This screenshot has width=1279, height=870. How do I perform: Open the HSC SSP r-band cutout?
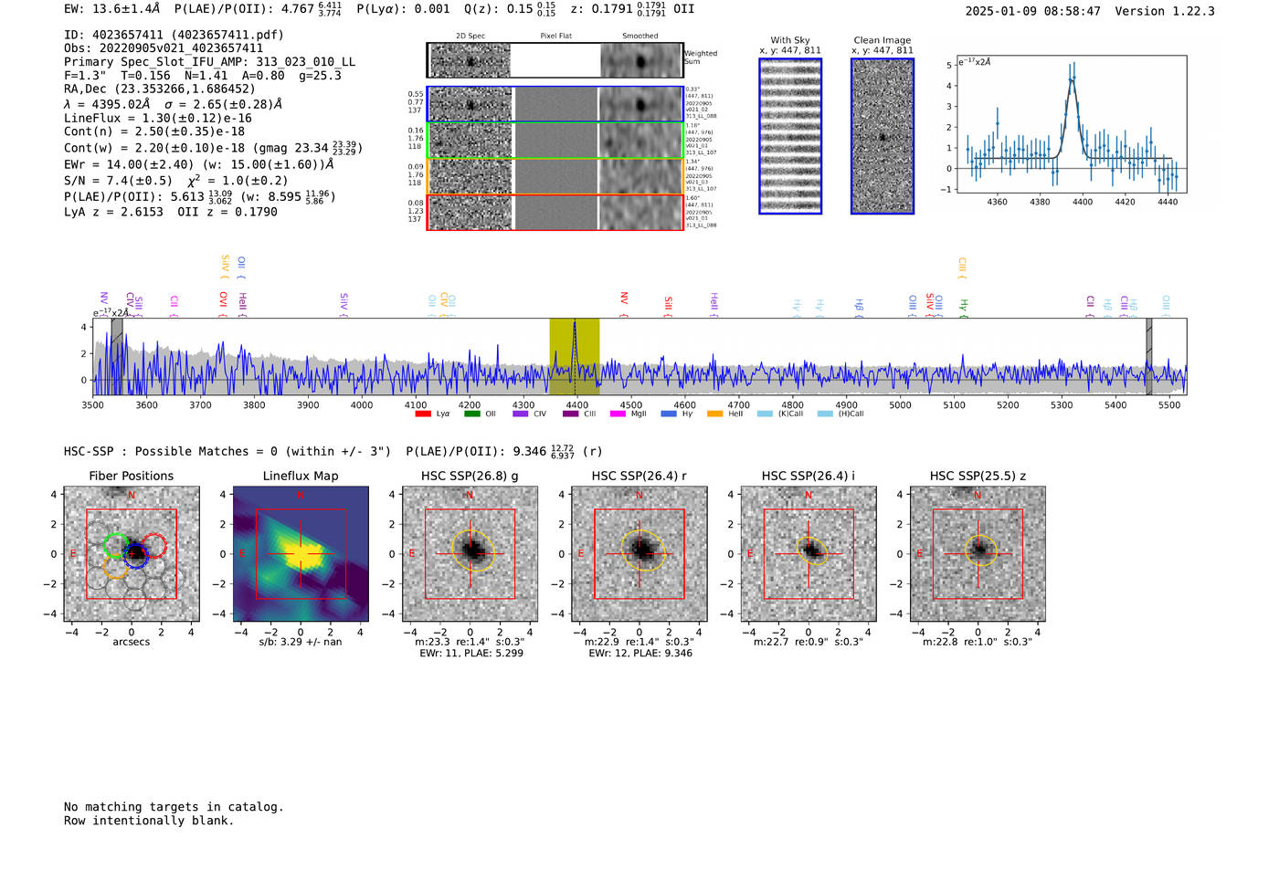coord(639,554)
